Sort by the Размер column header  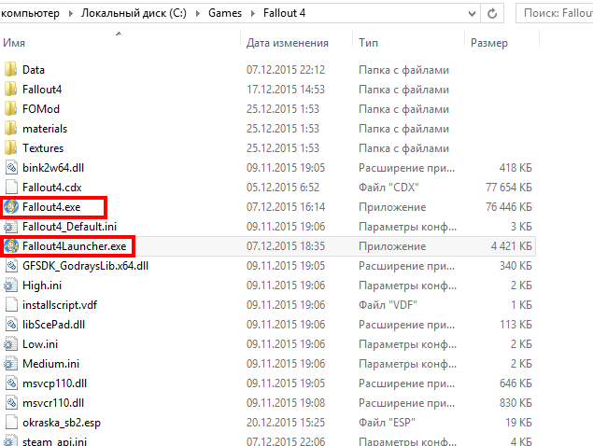(489, 43)
